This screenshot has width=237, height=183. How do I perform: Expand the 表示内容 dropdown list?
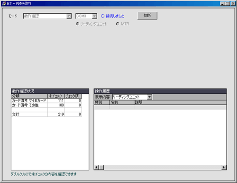pyautogui.click(x=149, y=97)
